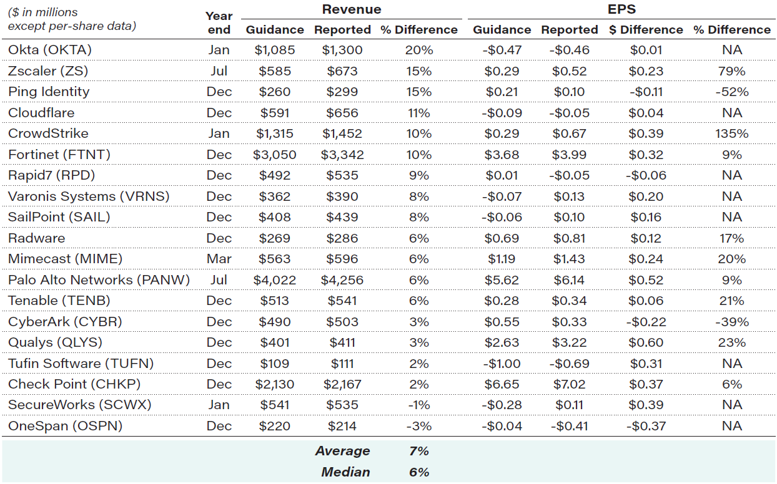Click the Year end column header

pyautogui.click(x=219, y=22)
